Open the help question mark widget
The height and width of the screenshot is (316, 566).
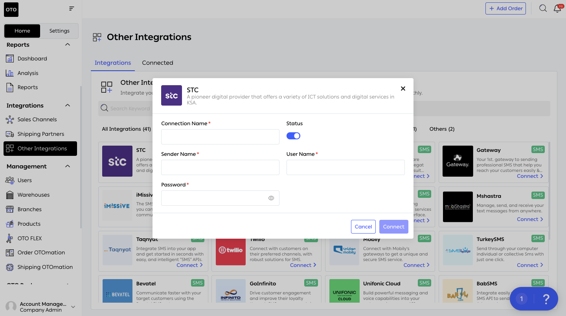pos(546,299)
